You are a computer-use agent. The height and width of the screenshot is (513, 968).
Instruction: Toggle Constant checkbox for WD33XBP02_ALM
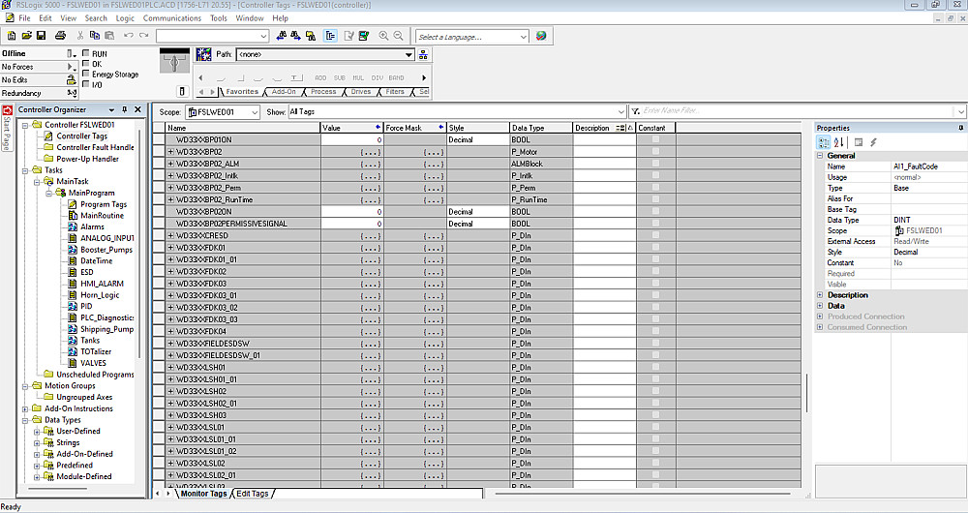tap(655, 164)
